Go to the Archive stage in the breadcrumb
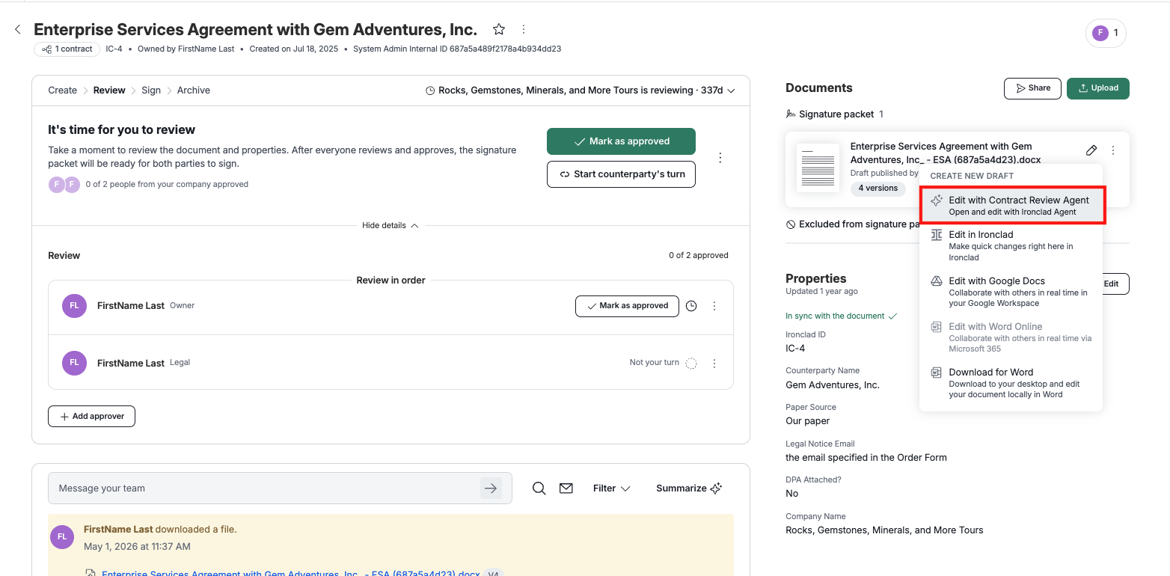The image size is (1170, 576). click(194, 91)
